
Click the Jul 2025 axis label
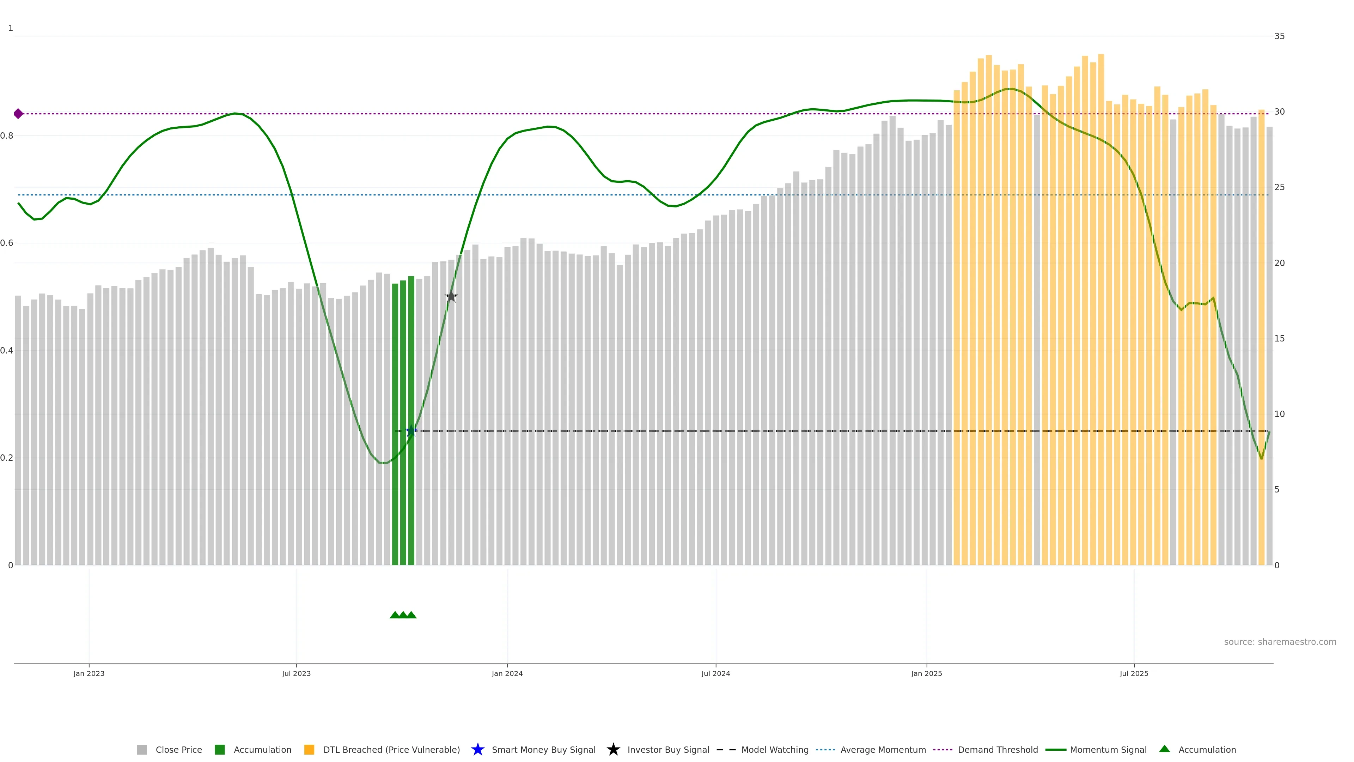[1134, 673]
